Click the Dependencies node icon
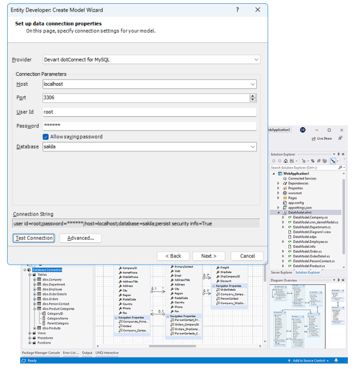 285,183
